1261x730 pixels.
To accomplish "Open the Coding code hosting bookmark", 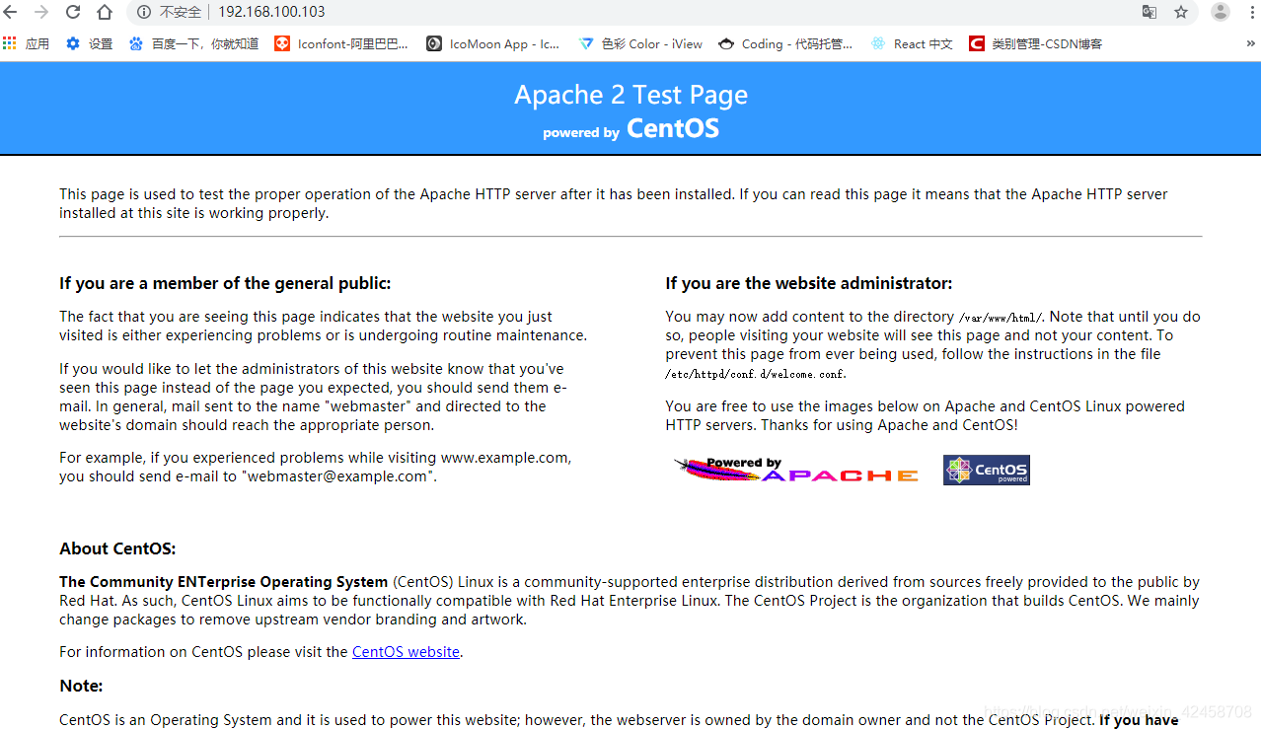I will point(786,43).
